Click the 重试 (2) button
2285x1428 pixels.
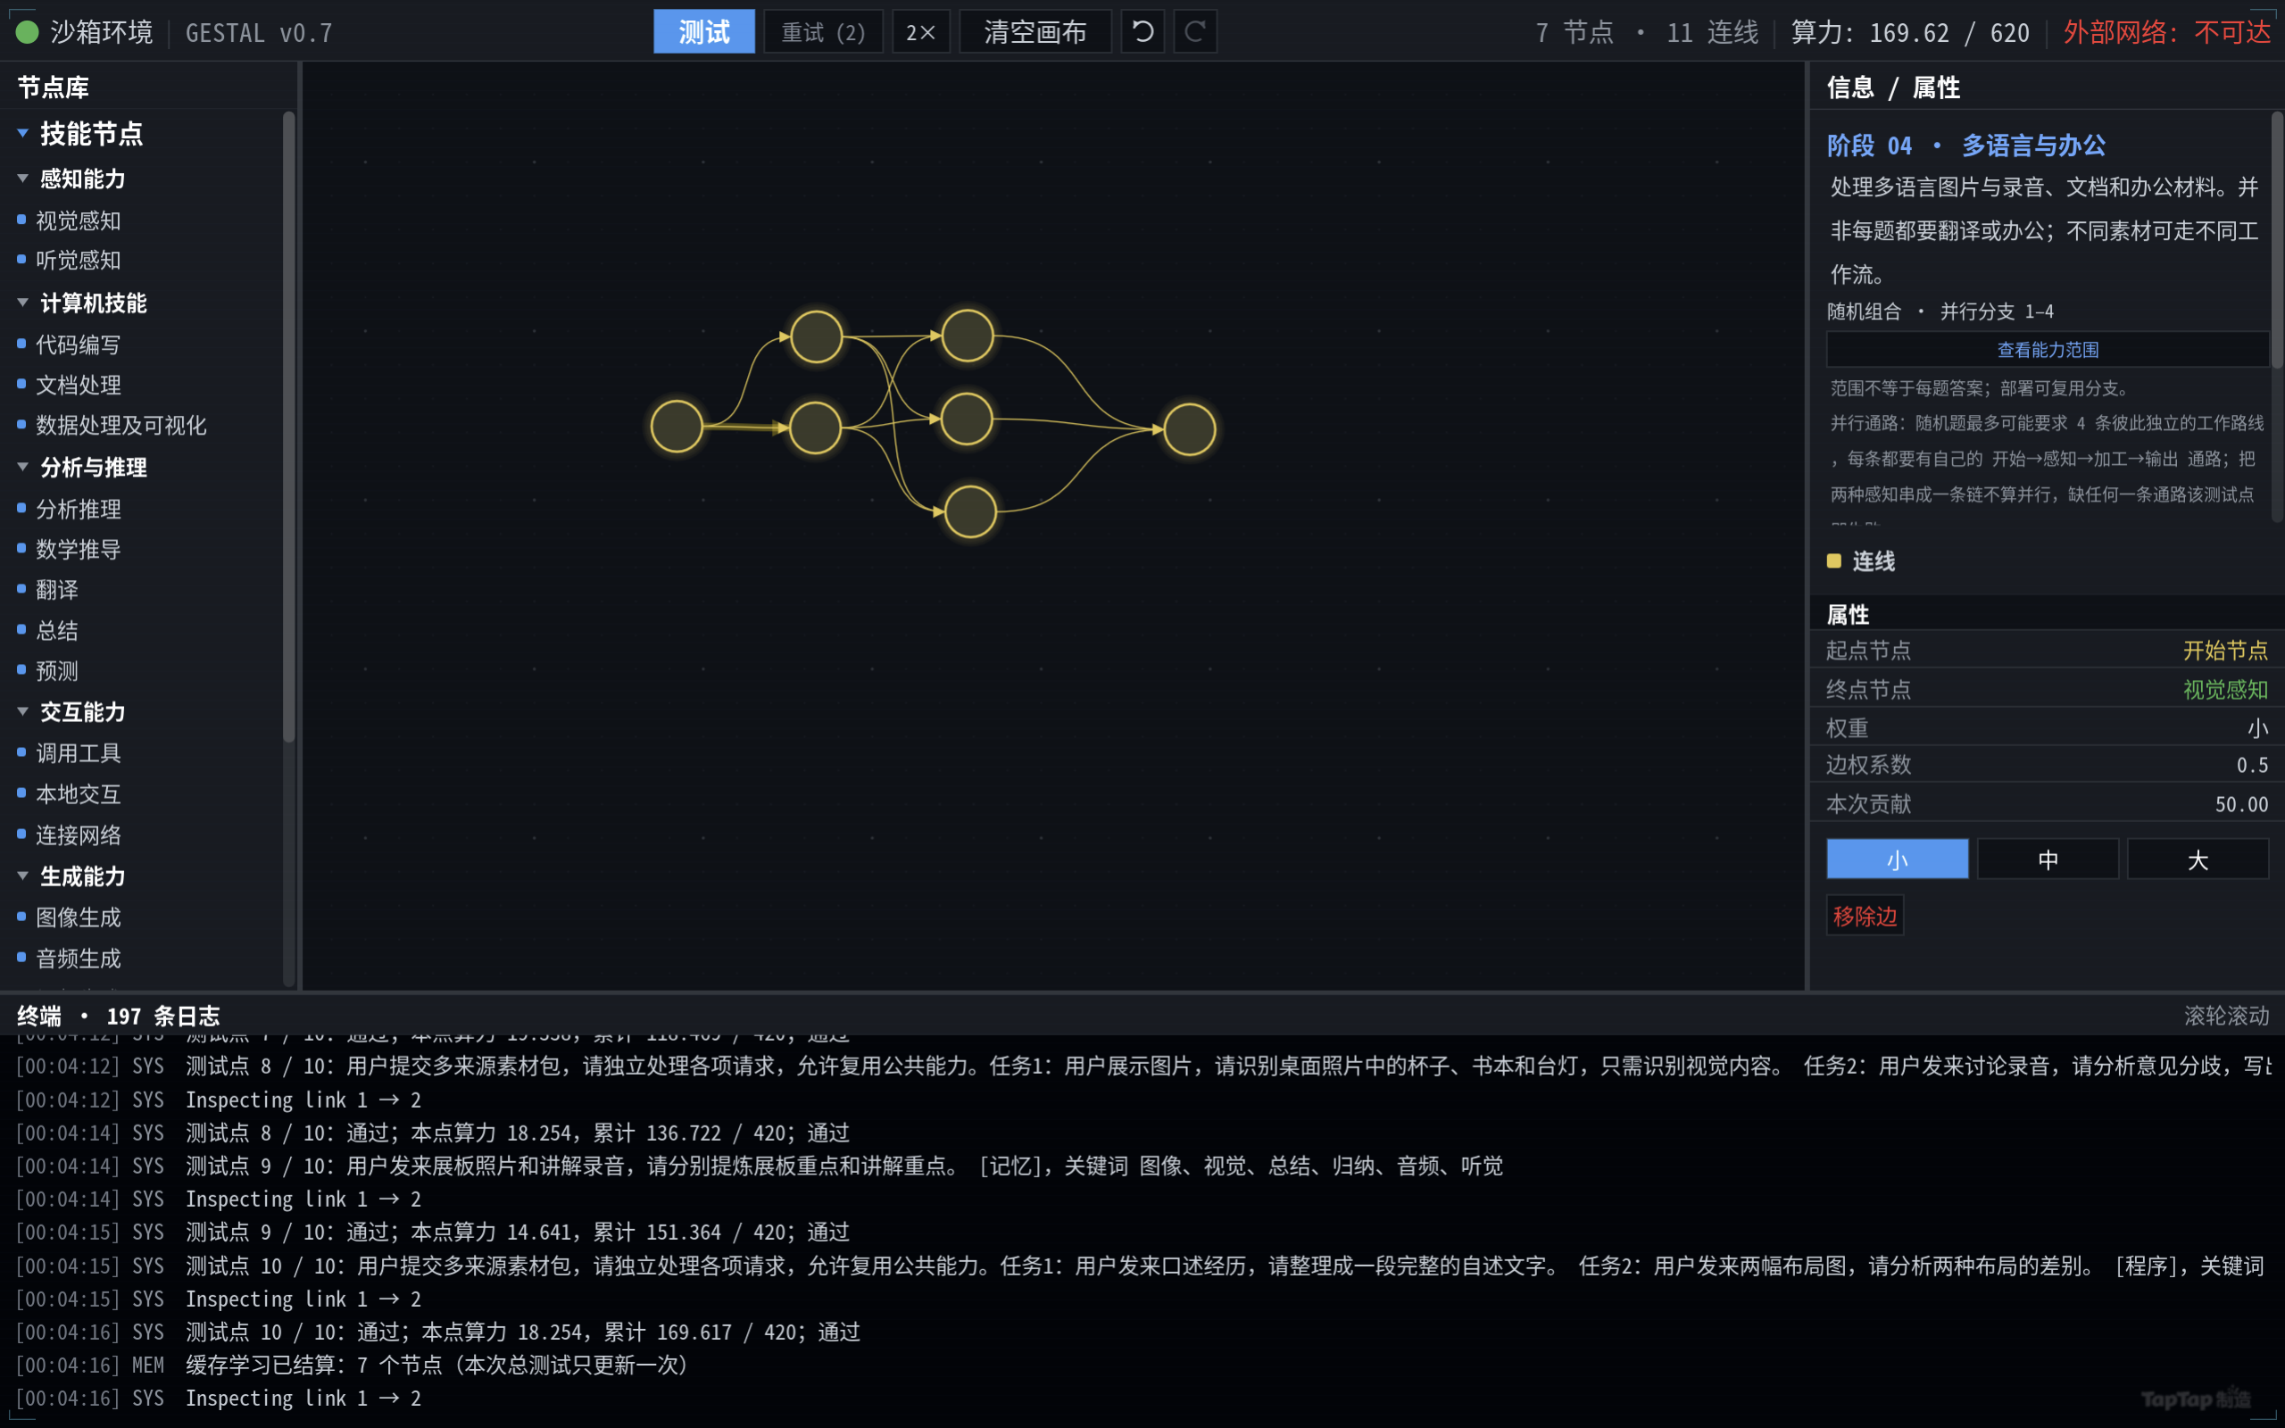(x=822, y=32)
